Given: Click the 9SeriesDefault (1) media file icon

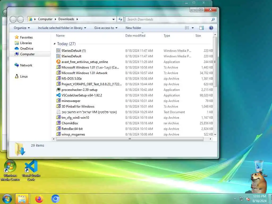Looking at the screenshot, I should coord(58,51).
